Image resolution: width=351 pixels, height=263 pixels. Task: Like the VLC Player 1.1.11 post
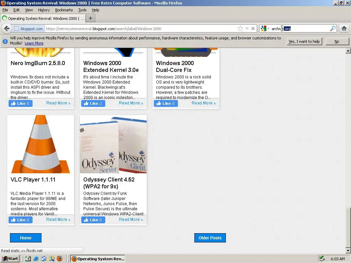(x=21, y=220)
